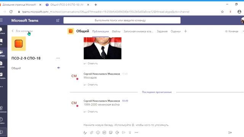Open more options for ПСО-2-9 СПО-18 team

click(58, 58)
